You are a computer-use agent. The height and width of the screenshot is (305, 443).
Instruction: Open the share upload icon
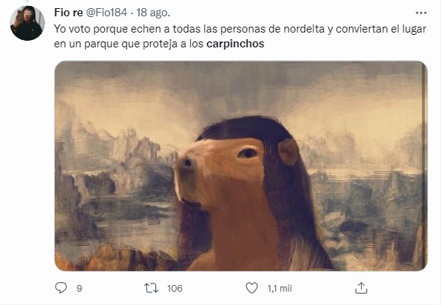[x=361, y=288]
